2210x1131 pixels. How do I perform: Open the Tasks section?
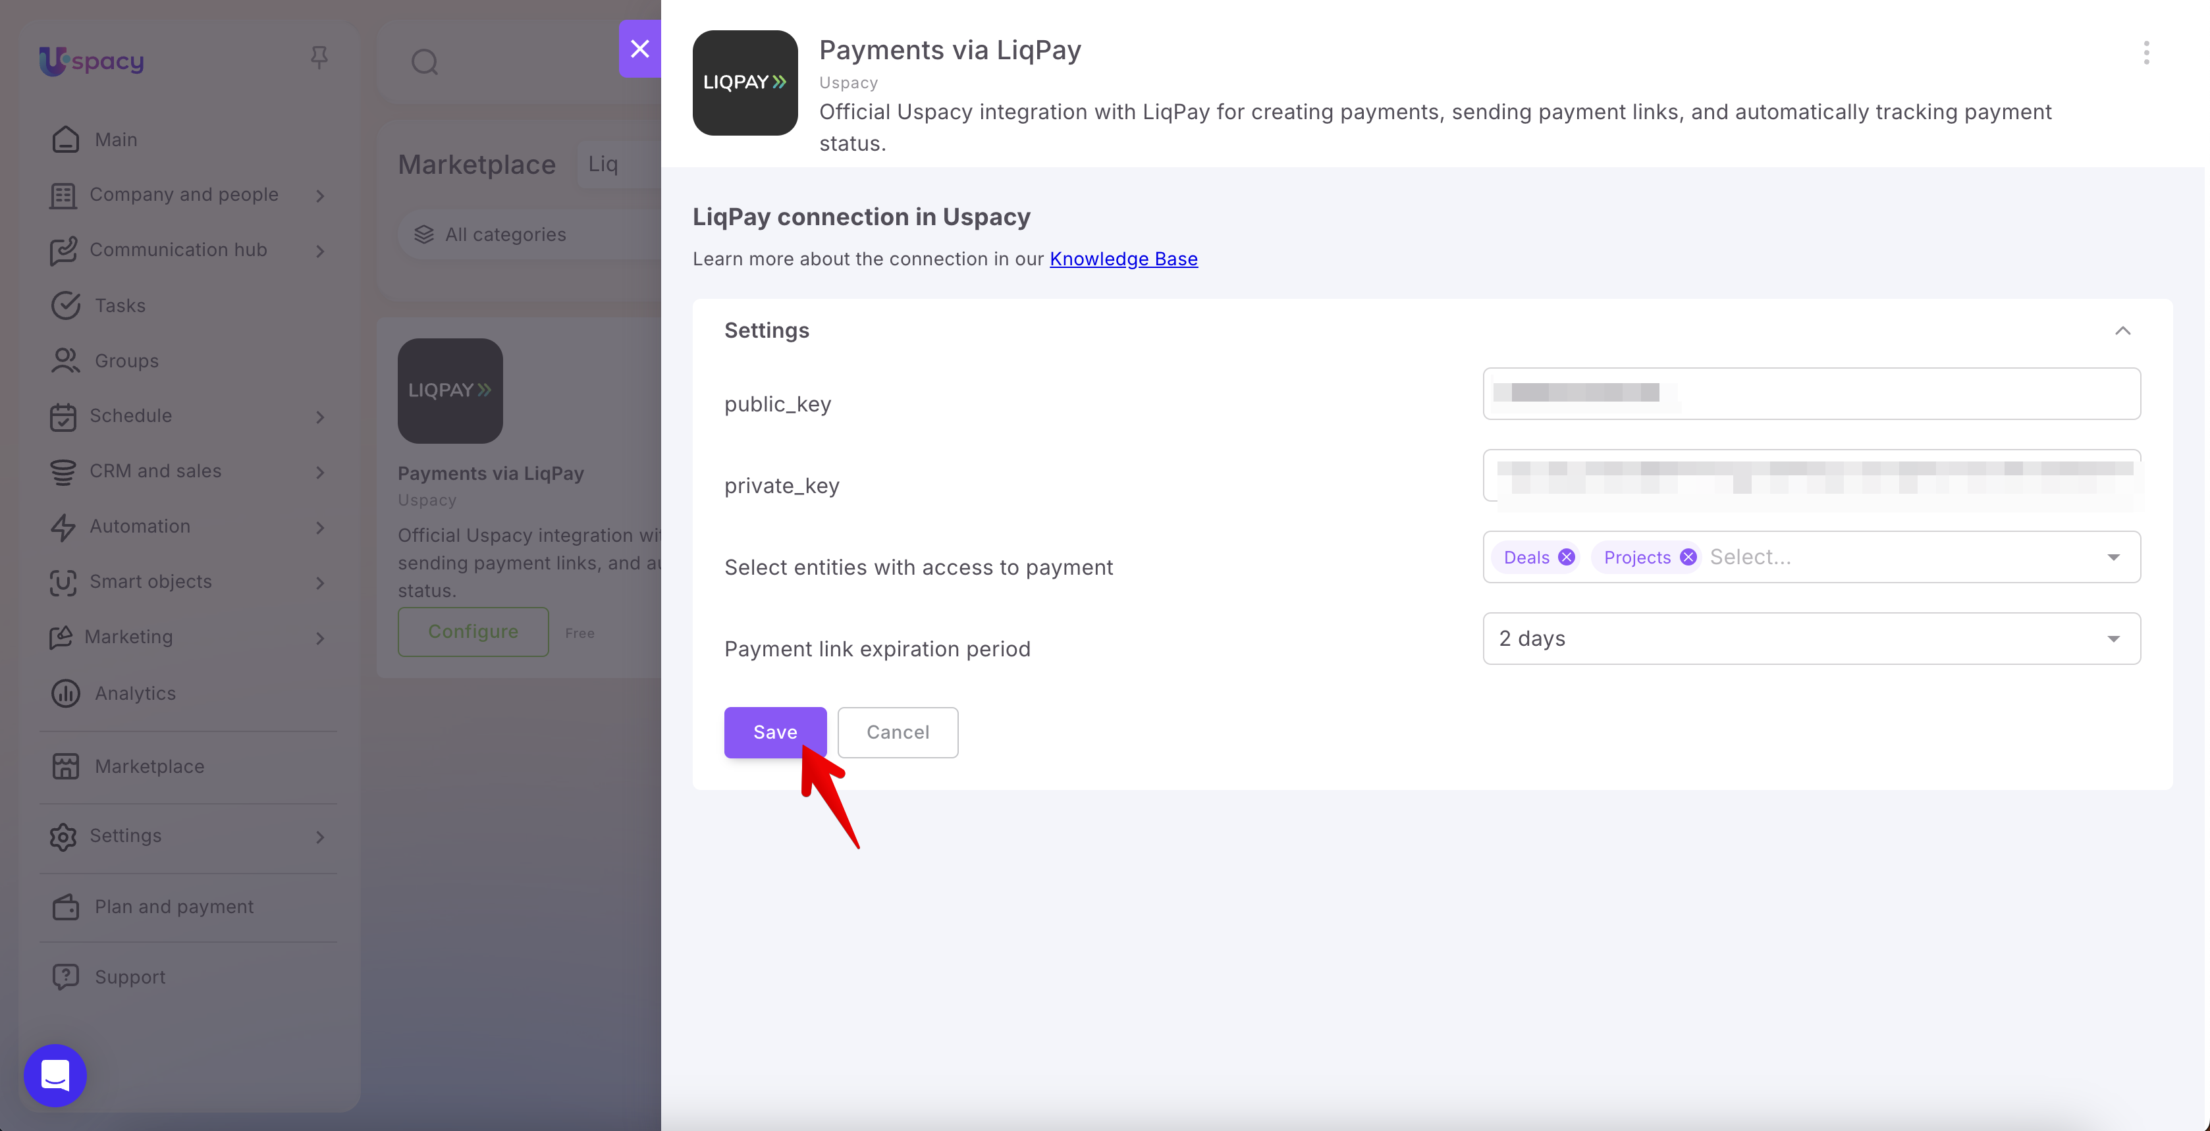[x=120, y=305]
